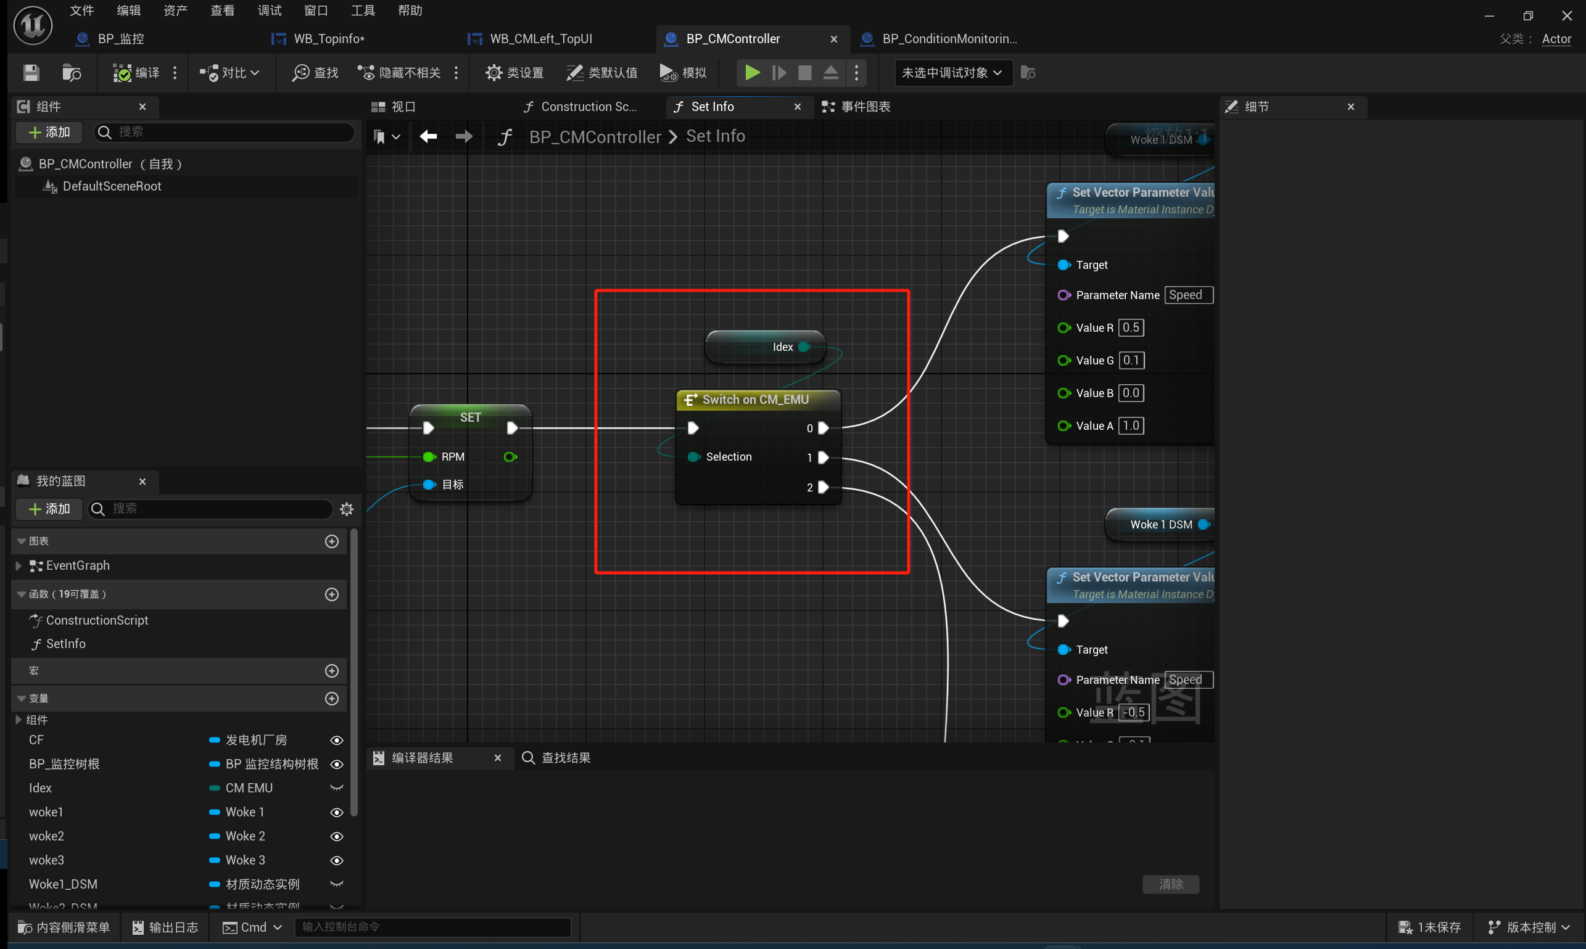Viewport: 1586px width, 949px height.
Task: Click the 添加 button in Components panel
Action: point(49,132)
